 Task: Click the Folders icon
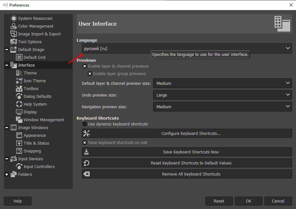point(14,174)
